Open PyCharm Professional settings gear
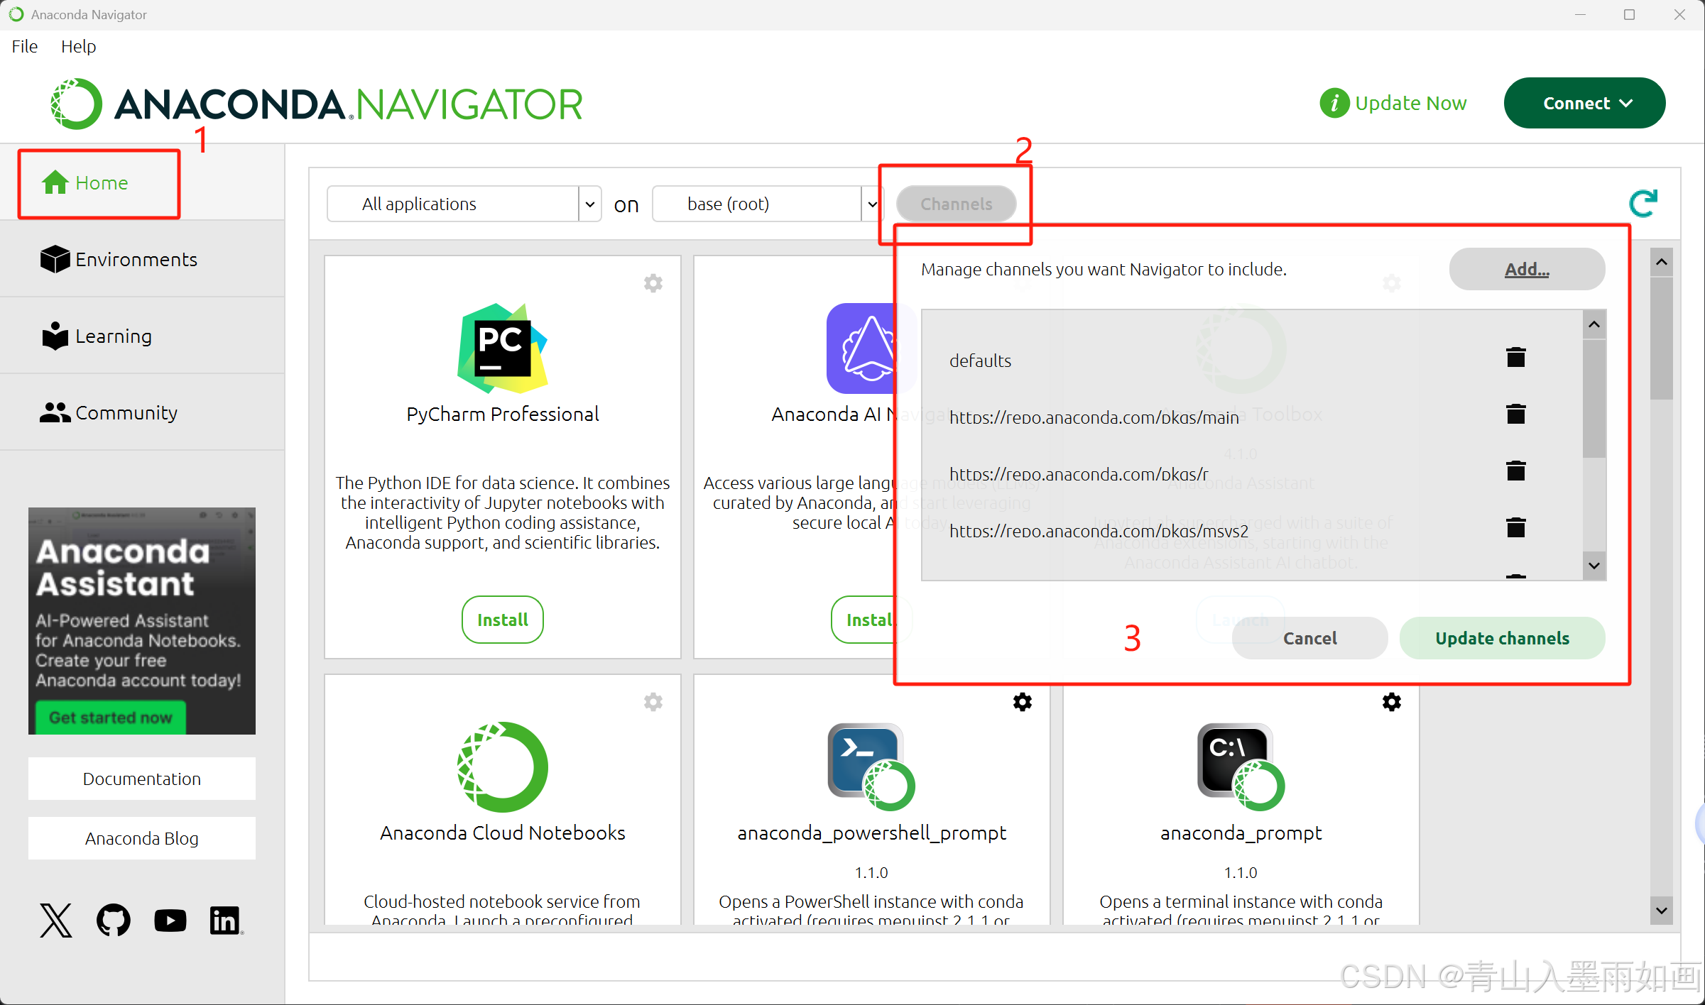Image resolution: width=1705 pixels, height=1005 pixels. 653,283
